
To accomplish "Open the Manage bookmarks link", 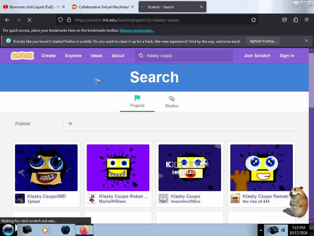I will click(137, 30).
